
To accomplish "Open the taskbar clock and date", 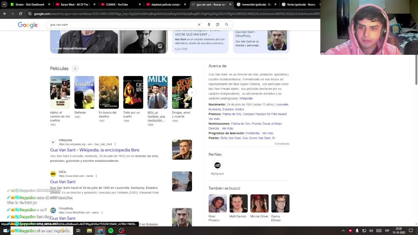I will click(x=399, y=231).
